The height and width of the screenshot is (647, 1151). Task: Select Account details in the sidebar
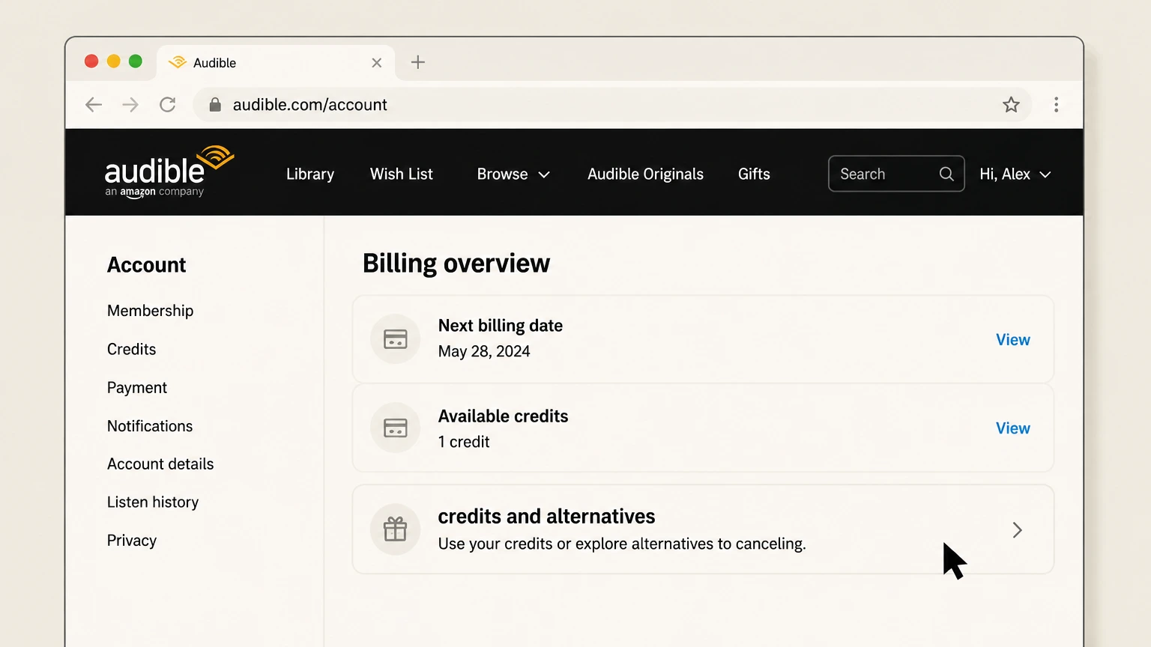point(160,464)
